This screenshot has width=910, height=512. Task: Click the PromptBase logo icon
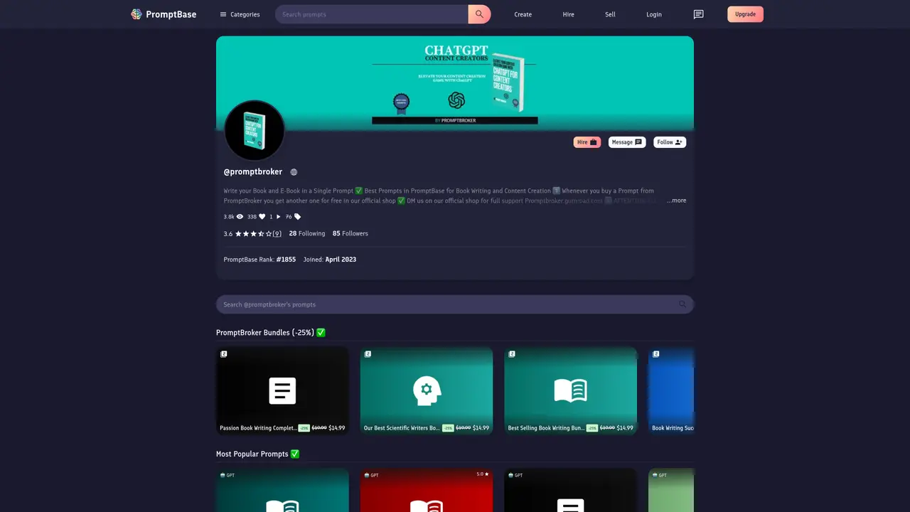pos(136,14)
